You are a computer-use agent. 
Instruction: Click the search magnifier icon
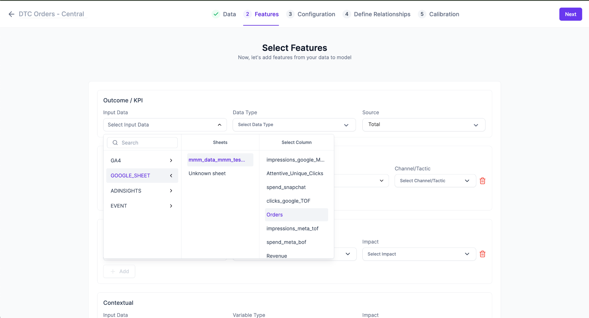[x=115, y=143]
